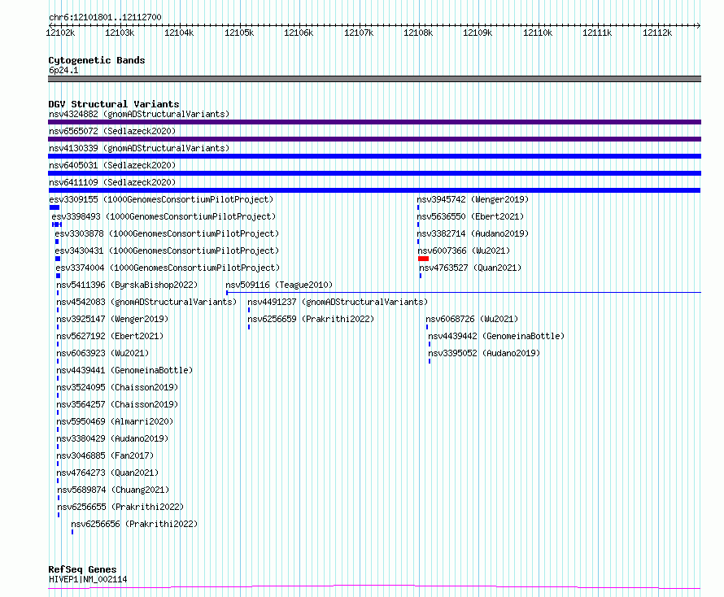Click nsv6068726 (Wu2021) label
Screen dimensions: 724x597
[472, 319]
